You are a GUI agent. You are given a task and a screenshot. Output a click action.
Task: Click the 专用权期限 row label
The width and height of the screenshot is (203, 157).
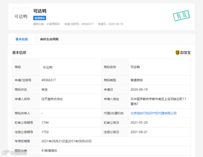(x=22, y=141)
